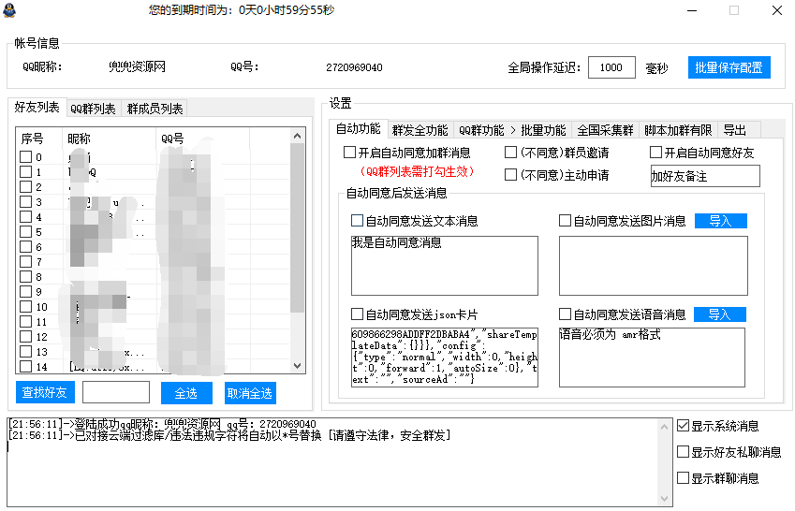Enable 自动同意发送语音消息 checkbox
The image size is (795, 511).
(x=565, y=314)
